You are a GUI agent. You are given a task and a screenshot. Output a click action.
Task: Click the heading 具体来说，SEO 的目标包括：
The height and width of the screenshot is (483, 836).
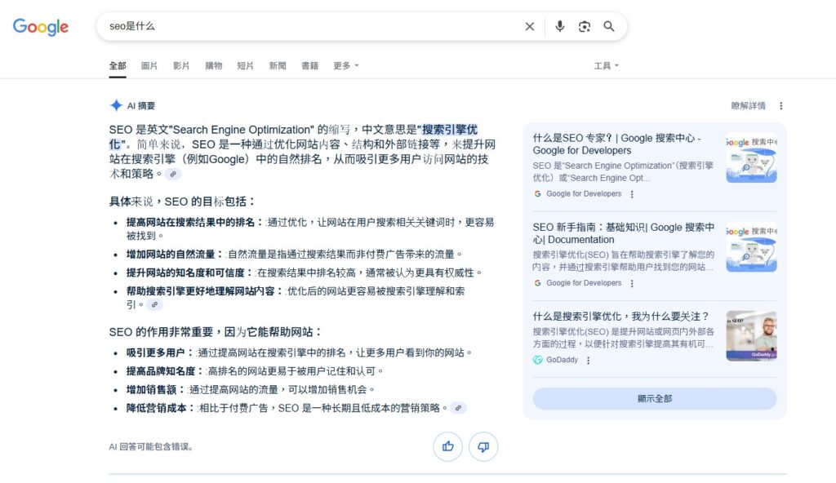[182, 202]
